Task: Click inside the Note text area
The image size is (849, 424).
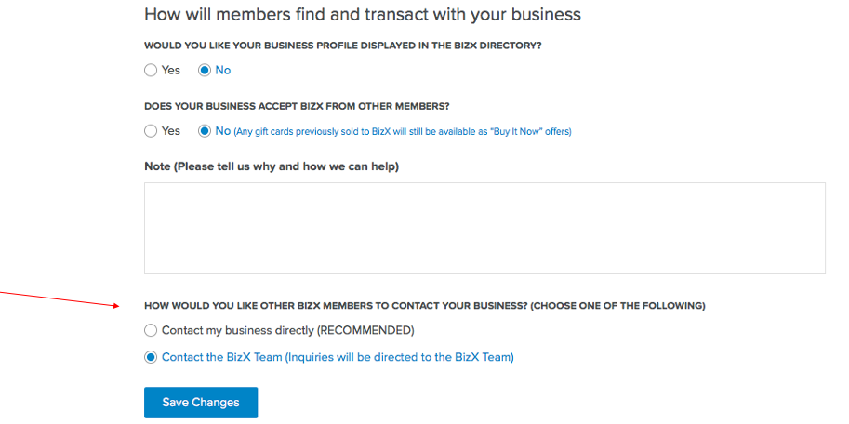Action: 484,228
